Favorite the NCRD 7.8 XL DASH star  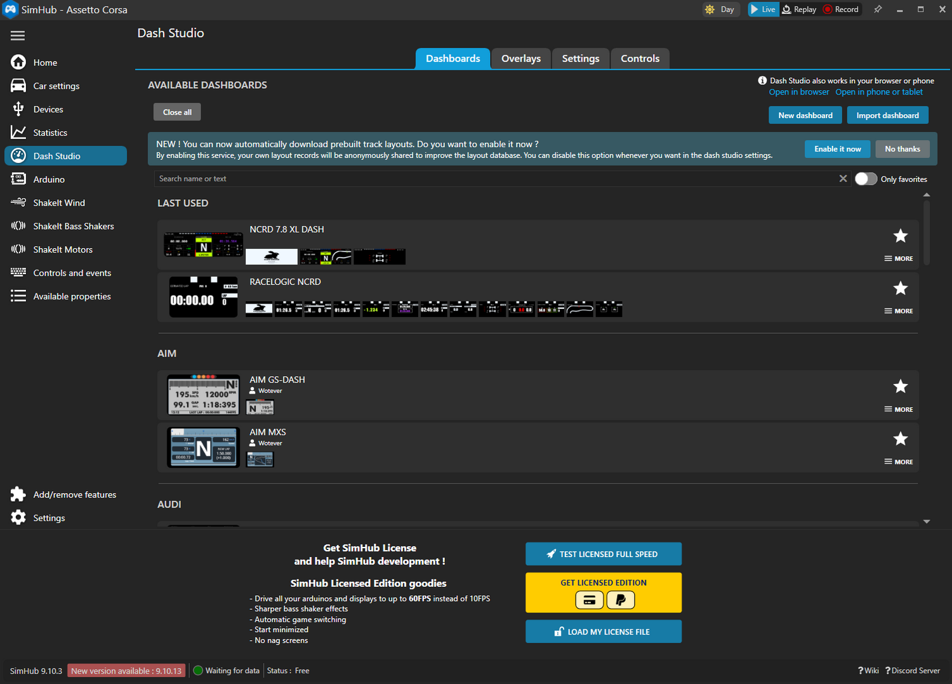tap(900, 236)
